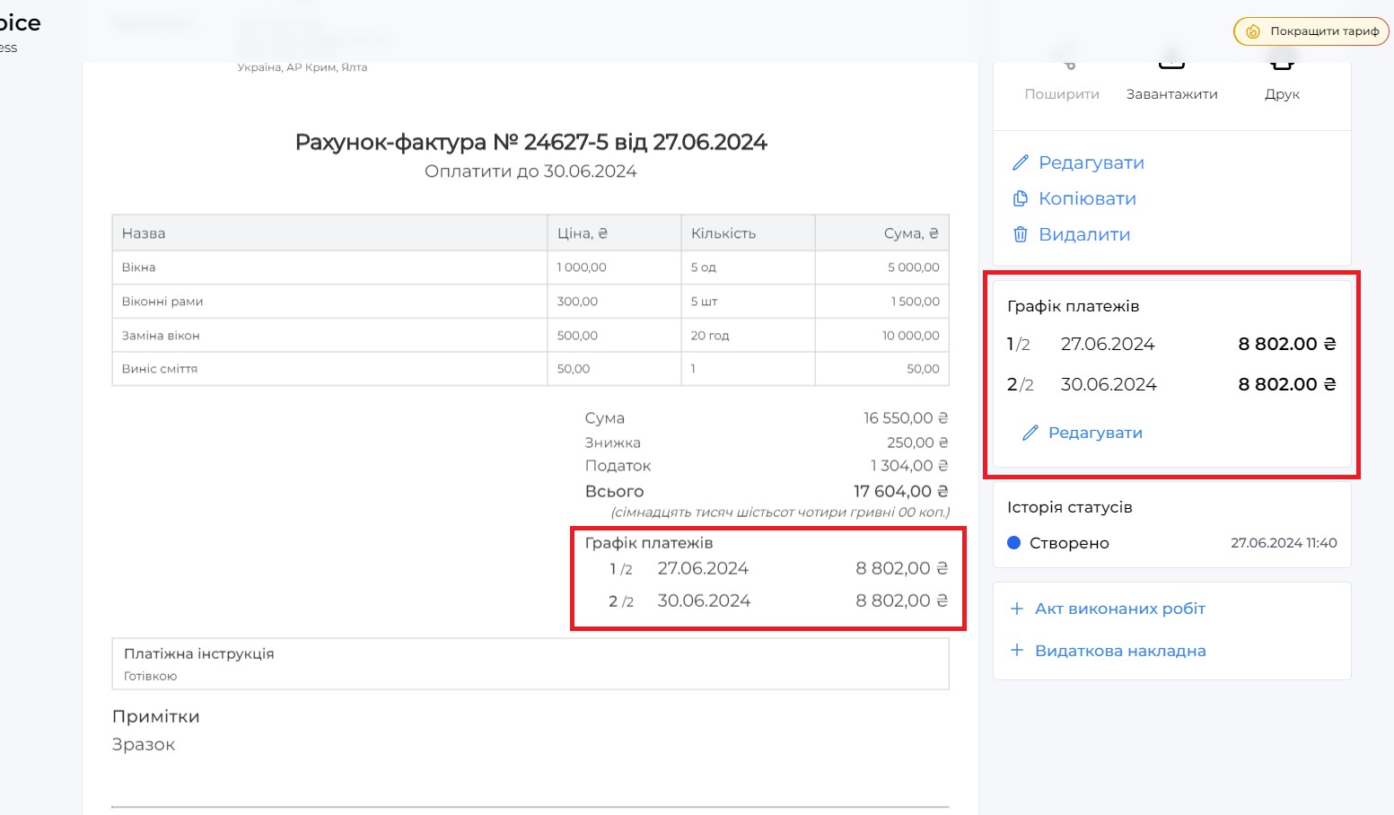The image size is (1394, 815).
Task: Click plus icon beside Акт виконаних робіт
Action: click(x=1017, y=609)
